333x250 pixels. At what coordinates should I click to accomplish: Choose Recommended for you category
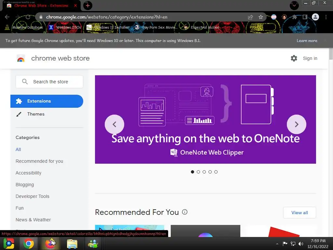pyautogui.click(x=39, y=161)
